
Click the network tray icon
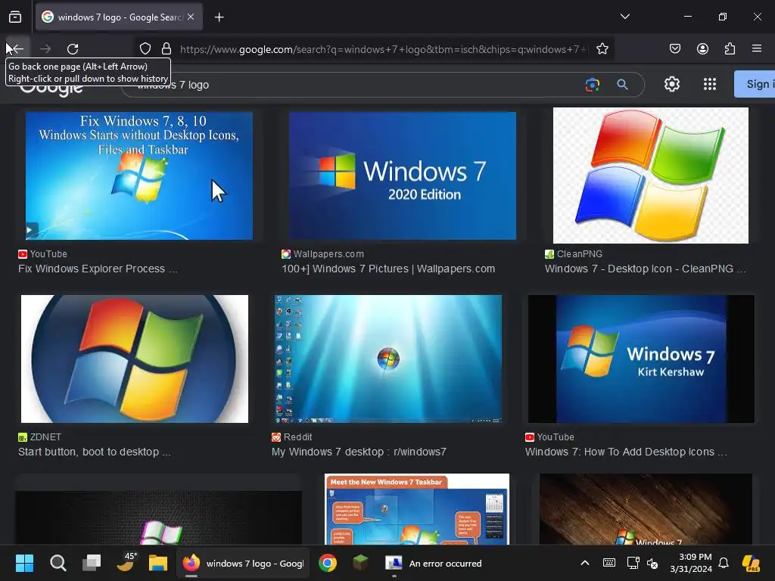coord(633,563)
